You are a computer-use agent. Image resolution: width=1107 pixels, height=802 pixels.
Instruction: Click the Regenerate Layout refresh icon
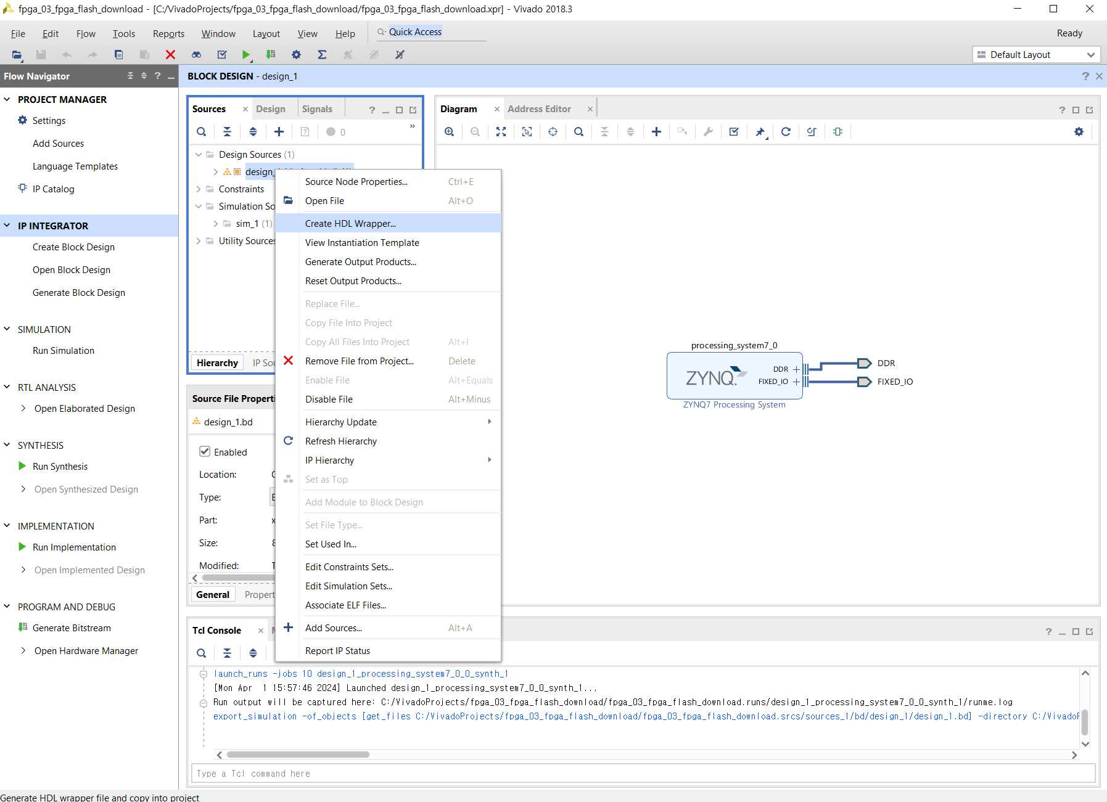point(786,132)
